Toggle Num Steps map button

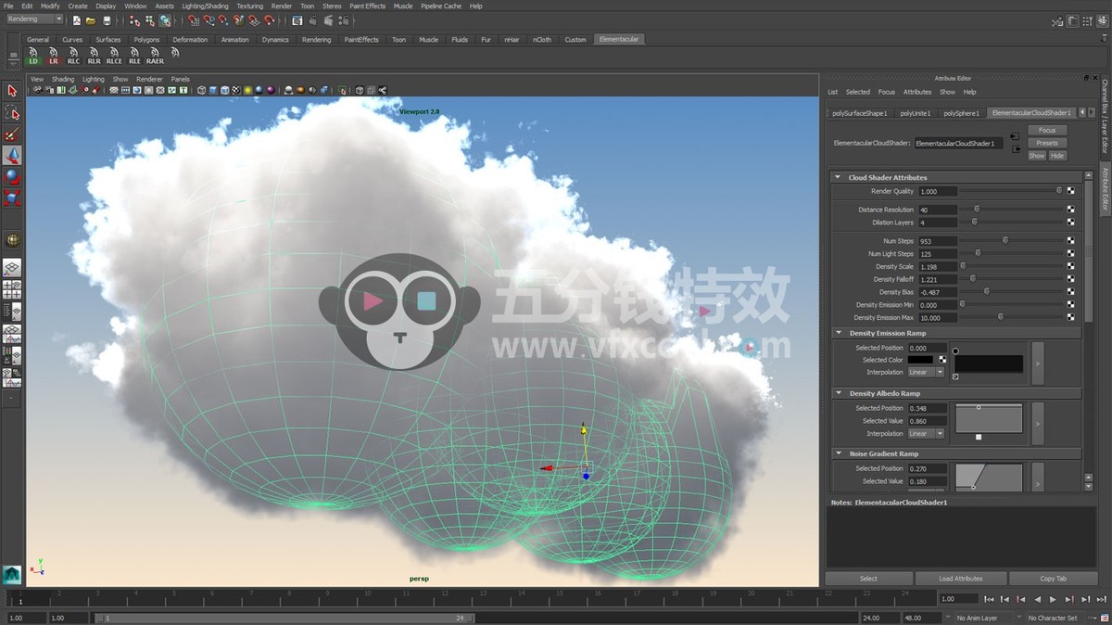coord(1070,241)
